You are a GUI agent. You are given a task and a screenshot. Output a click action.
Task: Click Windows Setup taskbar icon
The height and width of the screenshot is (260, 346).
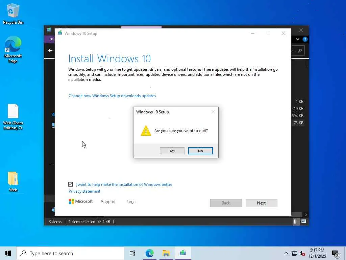point(183,253)
